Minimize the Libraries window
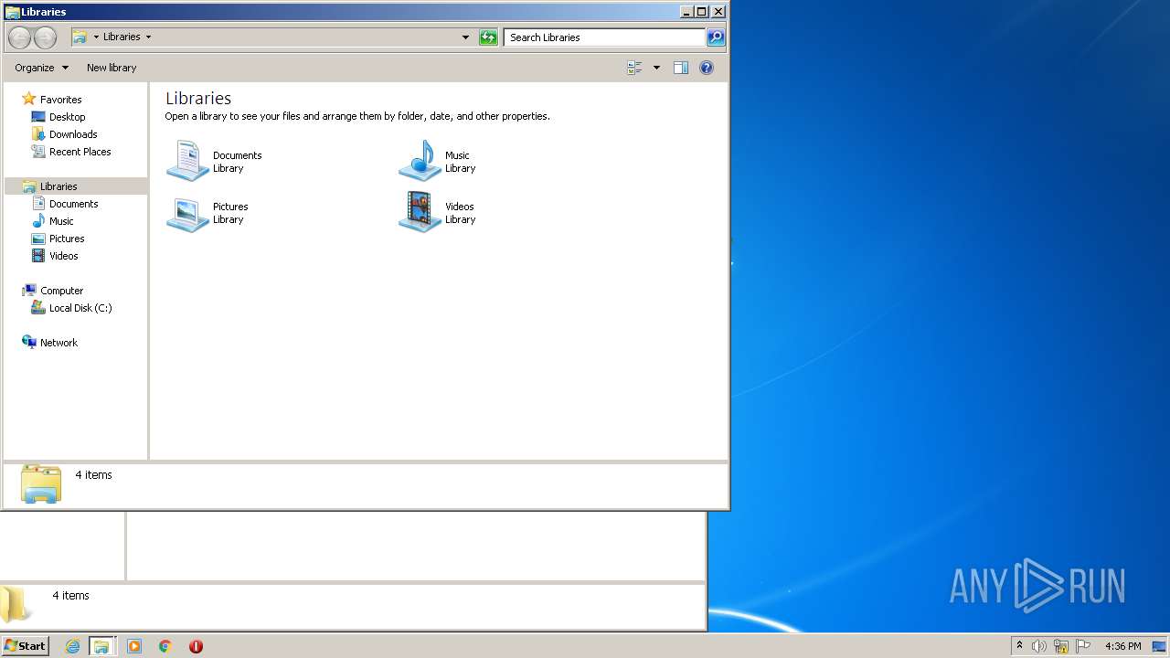Image resolution: width=1170 pixels, height=658 pixels. [x=686, y=12]
